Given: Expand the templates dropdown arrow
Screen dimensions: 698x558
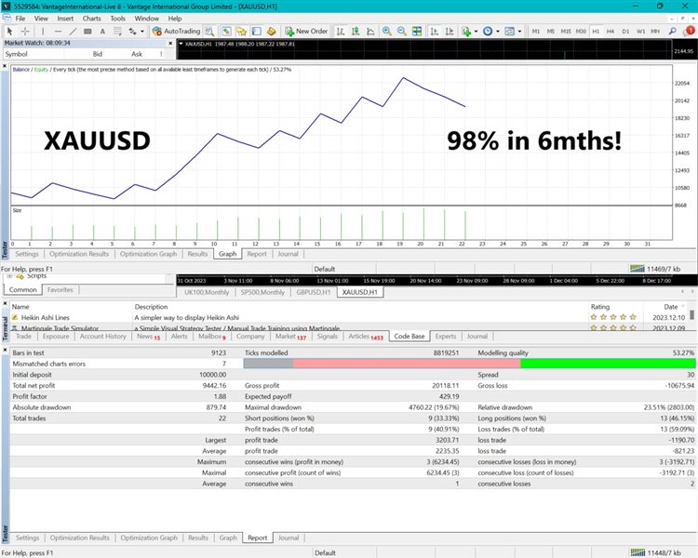Looking at the screenshot, I should (x=519, y=31).
